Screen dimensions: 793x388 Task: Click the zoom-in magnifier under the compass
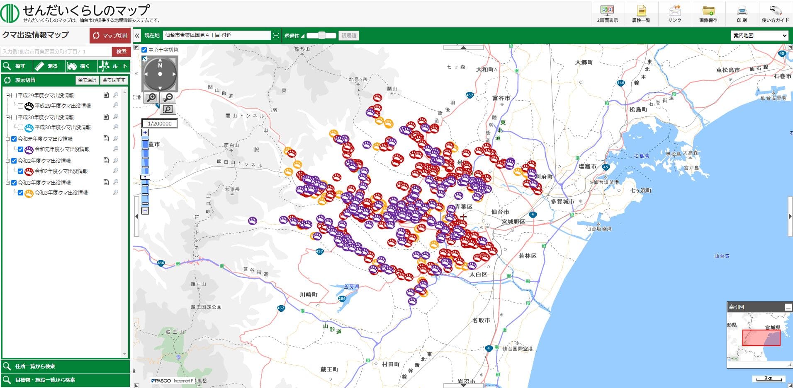pyautogui.click(x=152, y=97)
